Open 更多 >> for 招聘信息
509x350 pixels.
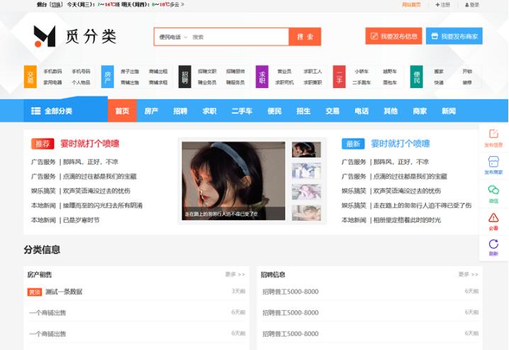[468, 275]
